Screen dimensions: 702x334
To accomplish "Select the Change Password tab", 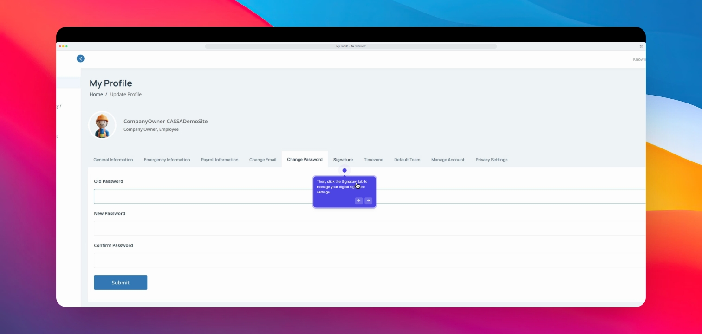I will point(305,160).
